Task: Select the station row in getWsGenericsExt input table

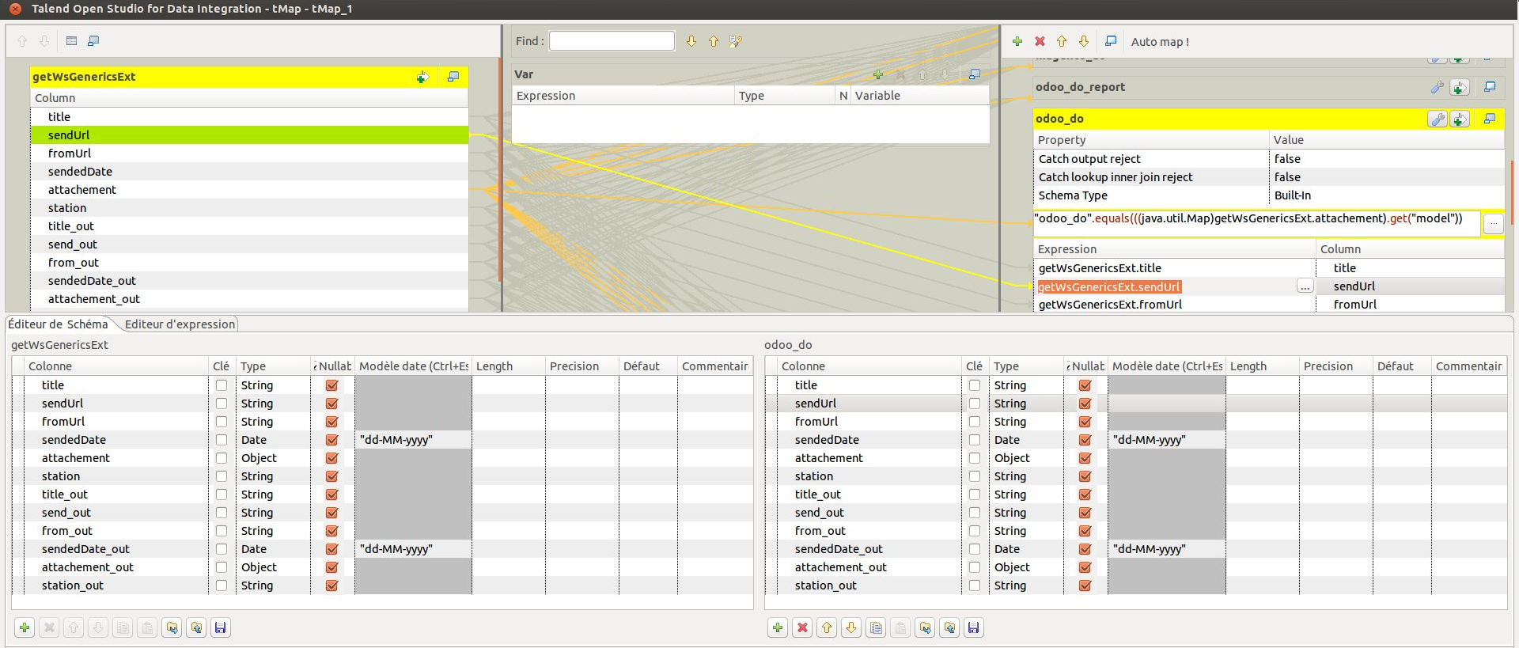Action: click(x=249, y=208)
